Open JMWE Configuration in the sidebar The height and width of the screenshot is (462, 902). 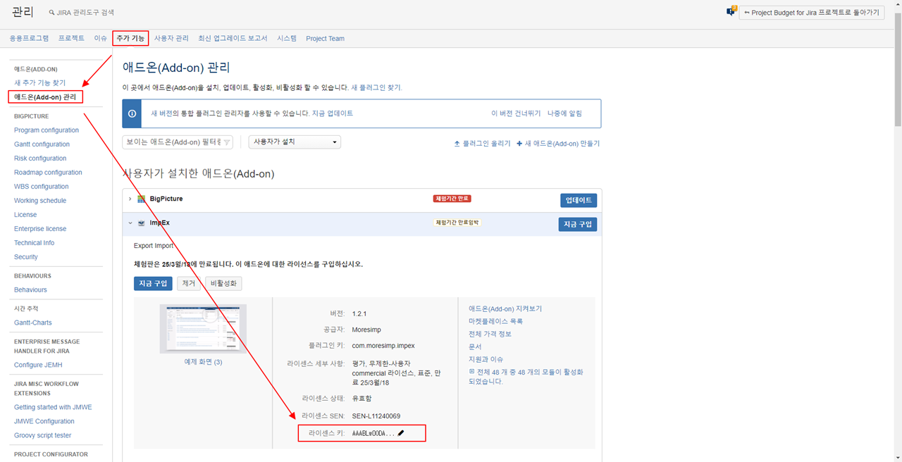click(44, 421)
